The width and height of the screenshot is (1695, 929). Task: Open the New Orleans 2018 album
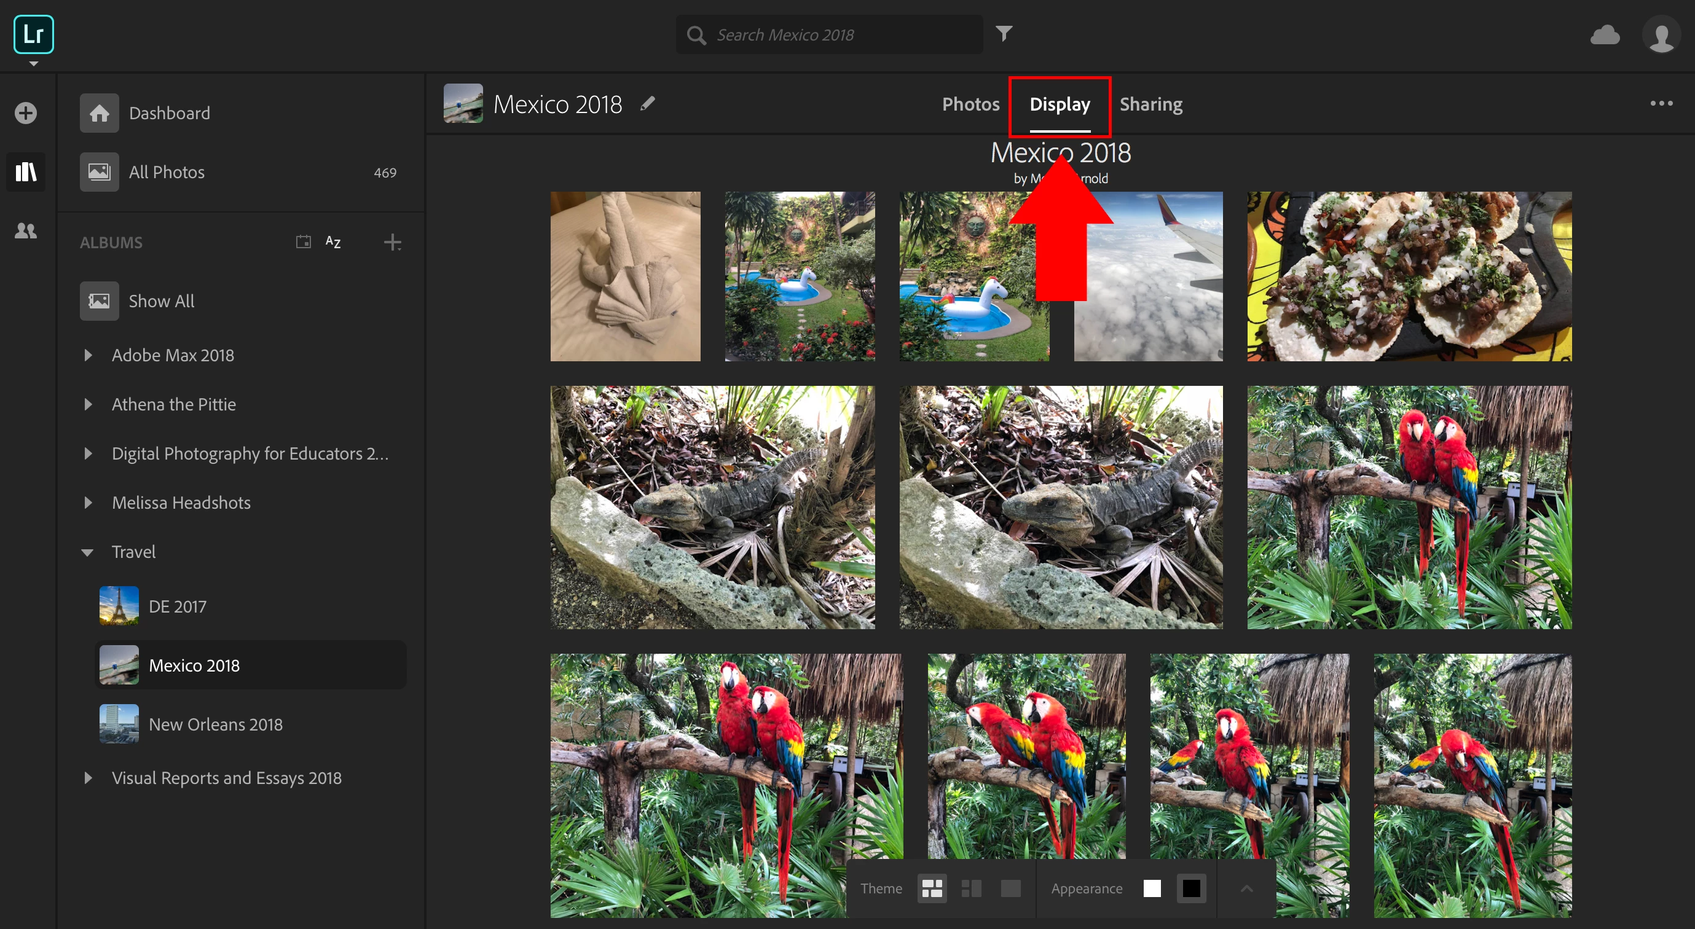pos(215,724)
